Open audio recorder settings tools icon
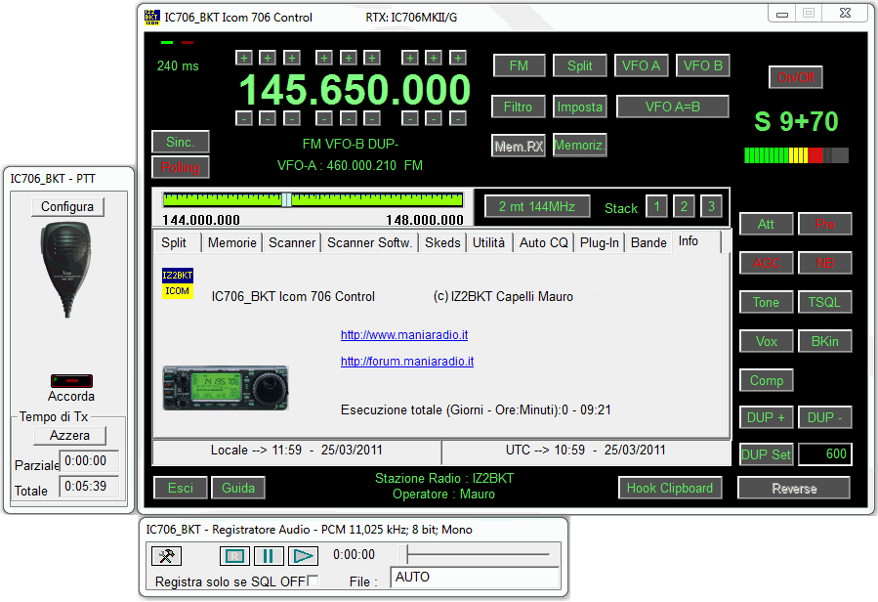878x602 pixels. pos(166,556)
